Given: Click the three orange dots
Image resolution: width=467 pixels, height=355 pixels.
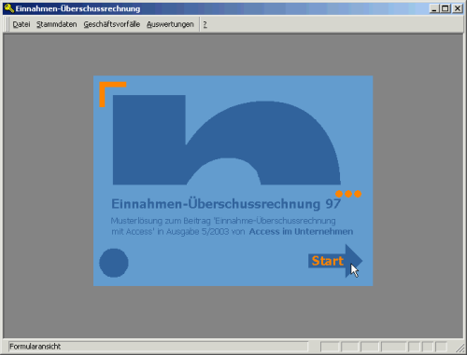Looking at the screenshot, I should click(x=348, y=194).
